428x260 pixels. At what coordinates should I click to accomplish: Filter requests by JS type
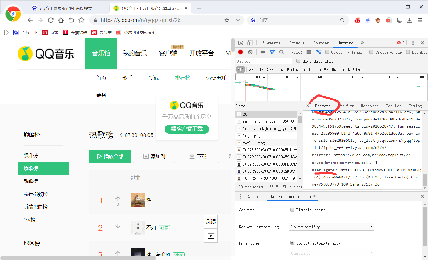point(261,70)
